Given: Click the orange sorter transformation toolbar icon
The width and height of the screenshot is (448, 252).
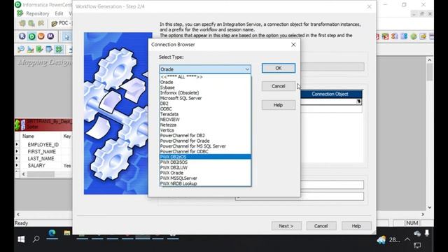Looking at the screenshot, I should [395, 36].
